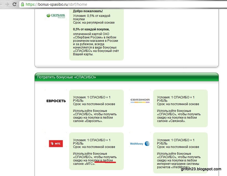Click the «Потратить бонусные «СПАСИБО»» section header

click(127, 77)
